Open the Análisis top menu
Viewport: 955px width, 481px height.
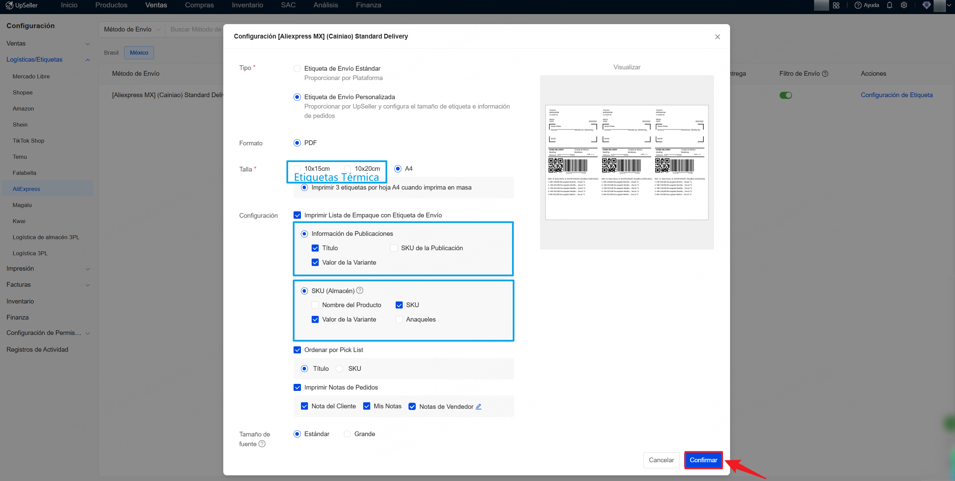click(325, 5)
